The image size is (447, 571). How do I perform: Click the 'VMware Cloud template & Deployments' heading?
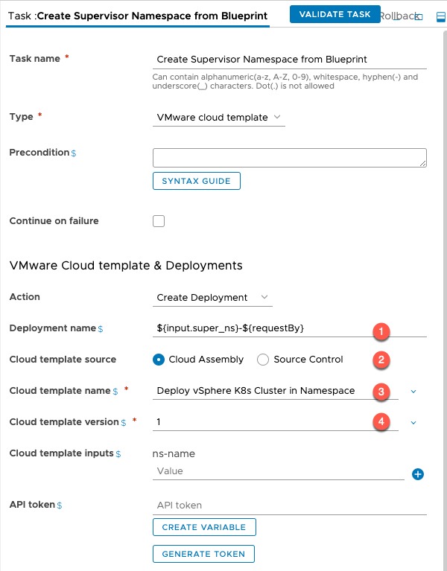pyautogui.click(x=126, y=266)
